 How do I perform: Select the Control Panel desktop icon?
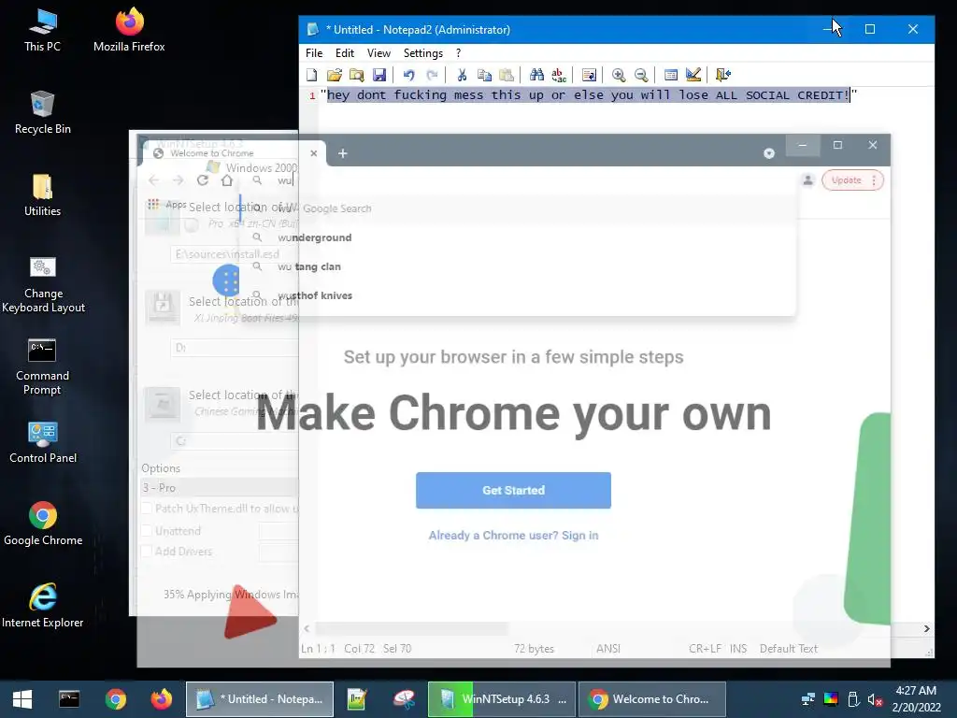click(43, 442)
